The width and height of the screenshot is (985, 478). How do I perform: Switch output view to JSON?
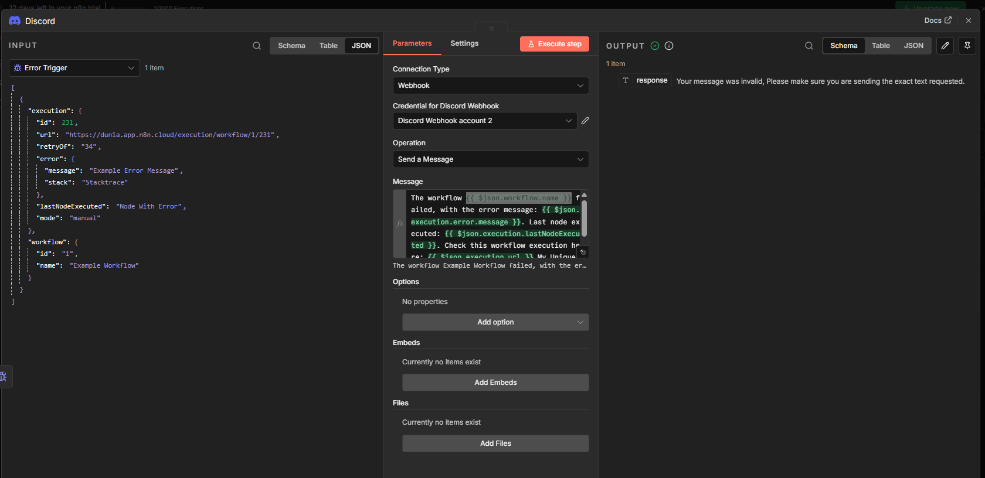[x=913, y=46]
